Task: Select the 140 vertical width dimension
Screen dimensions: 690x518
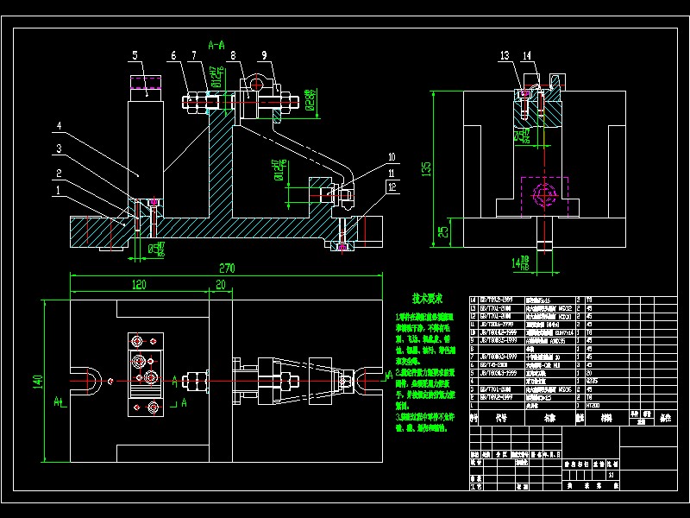Action: pyautogui.click(x=37, y=382)
